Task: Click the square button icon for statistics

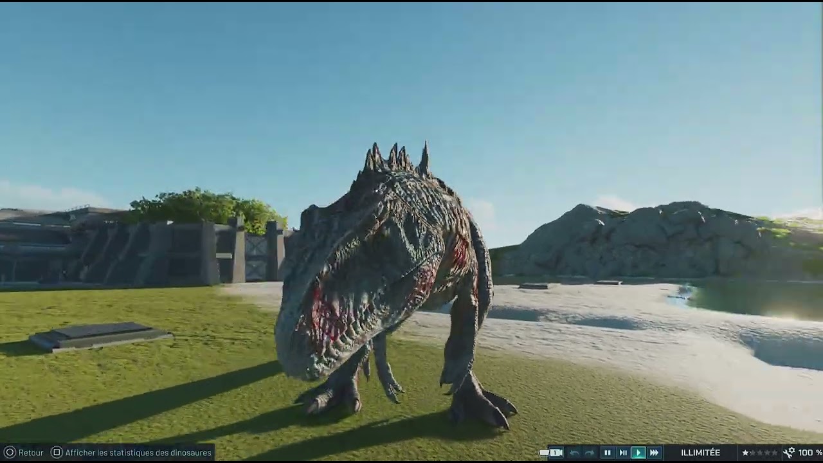Action: click(57, 453)
